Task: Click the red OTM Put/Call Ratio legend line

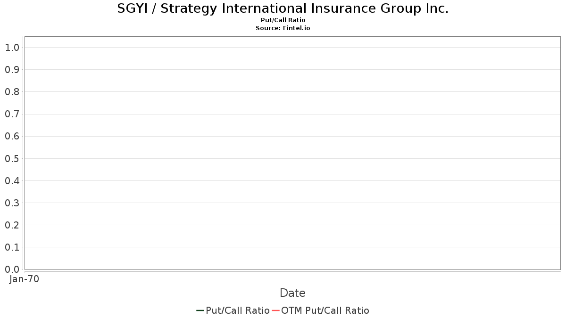Action: (275, 310)
